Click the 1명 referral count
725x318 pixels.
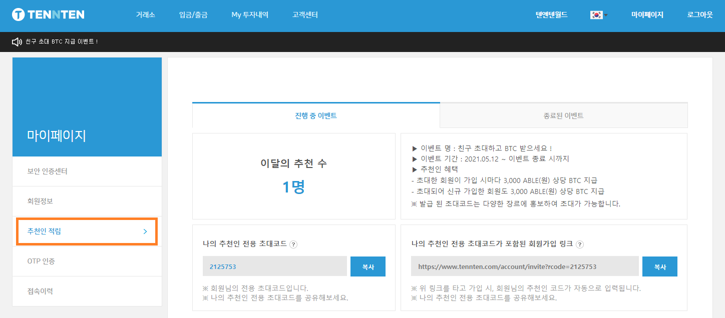click(293, 186)
